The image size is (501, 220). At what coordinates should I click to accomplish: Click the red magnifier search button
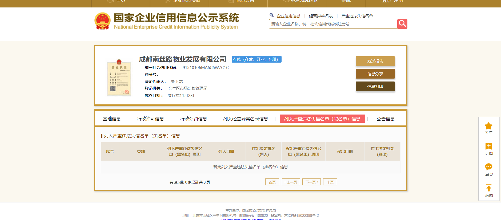402,24
